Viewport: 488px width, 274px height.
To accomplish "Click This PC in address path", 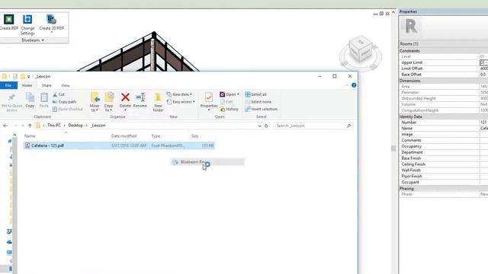I will pos(54,126).
